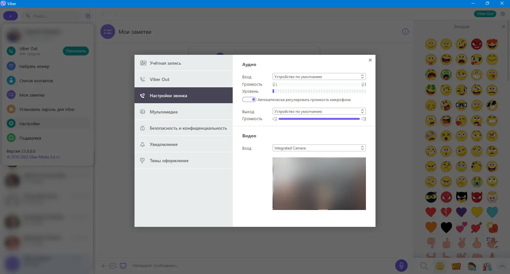Open the sticker cat-face icon

tap(123, 266)
